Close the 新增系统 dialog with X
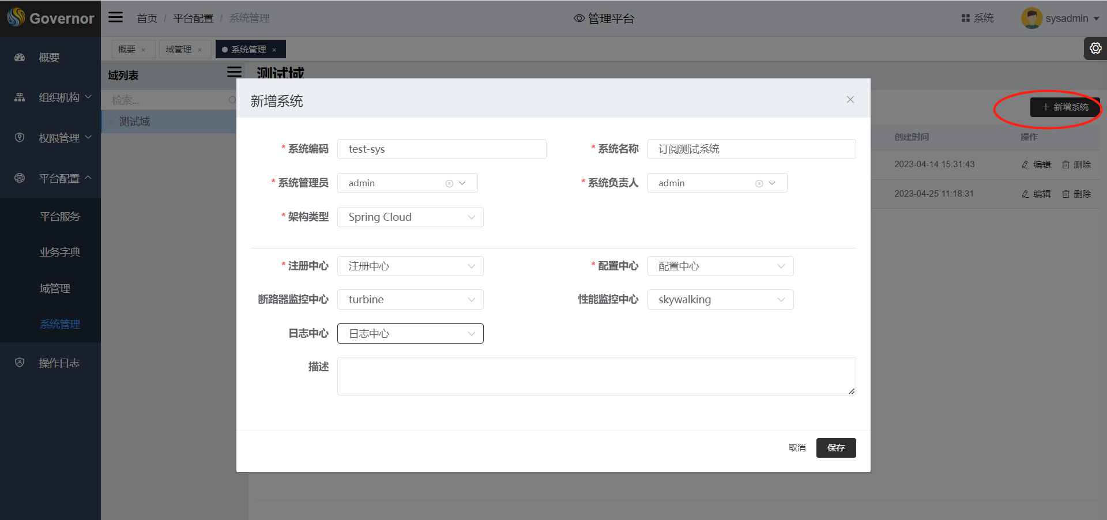Image resolution: width=1107 pixels, height=520 pixels. (850, 100)
